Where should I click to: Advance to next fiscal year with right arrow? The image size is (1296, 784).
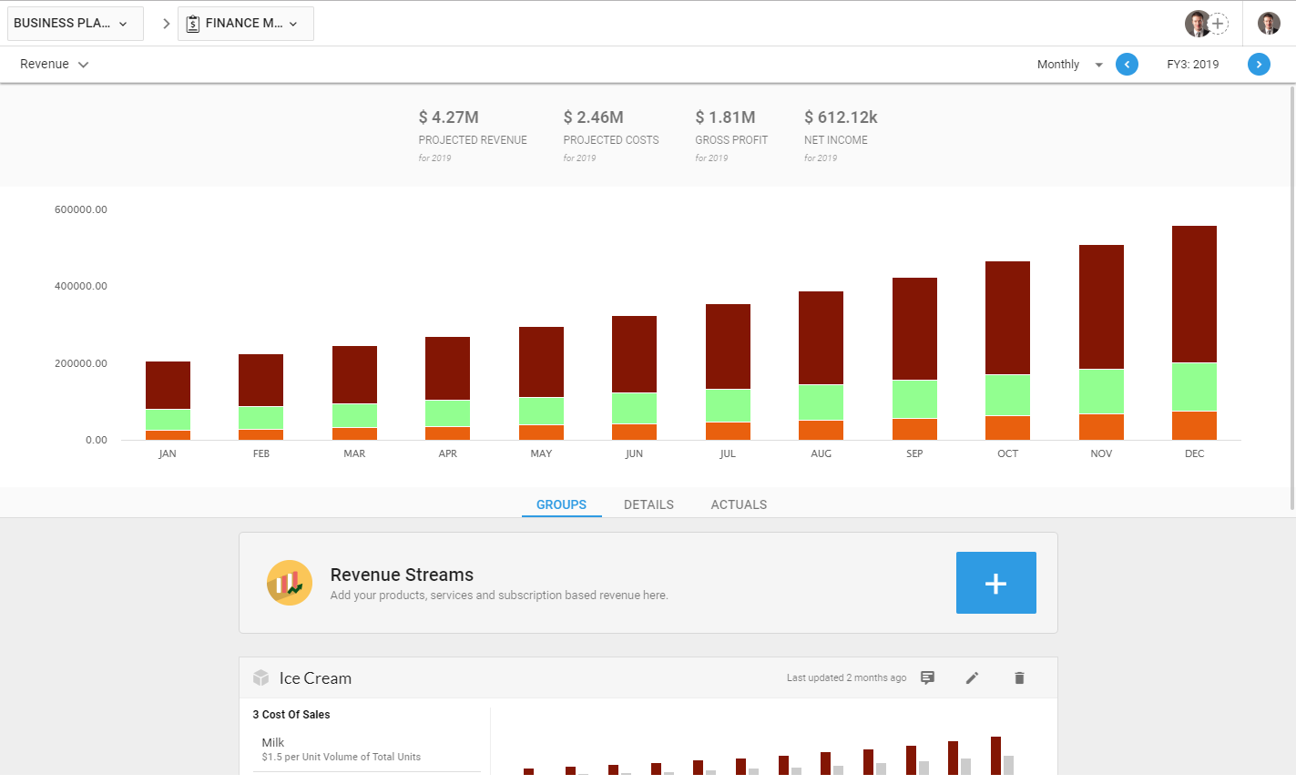click(x=1259, y=64)
